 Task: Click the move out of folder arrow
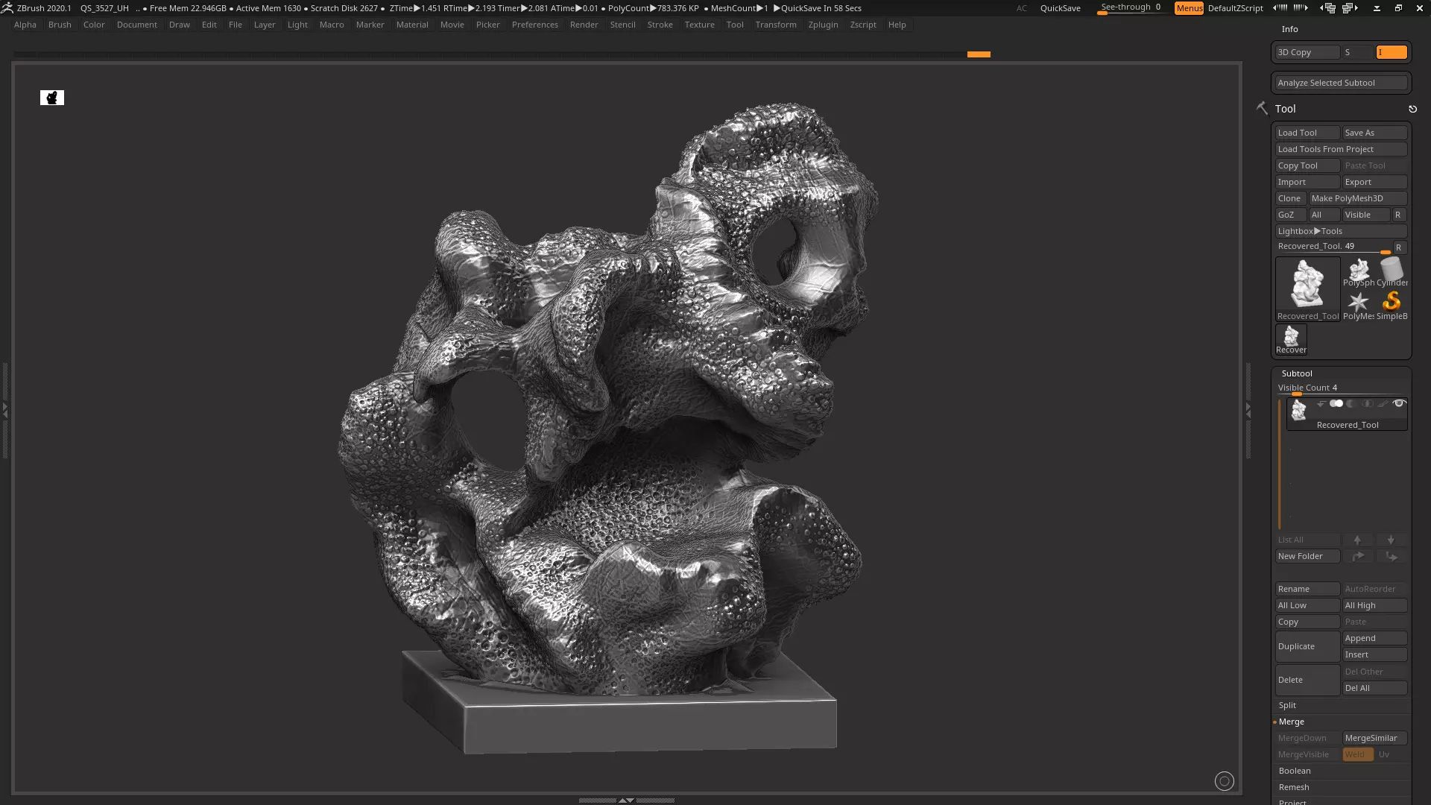1391,556
